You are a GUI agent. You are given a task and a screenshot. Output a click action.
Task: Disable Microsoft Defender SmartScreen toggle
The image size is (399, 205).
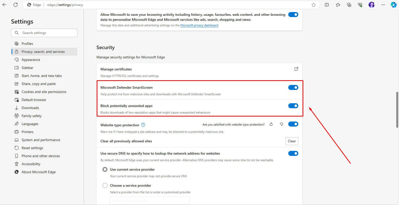(x=293, y=87)
